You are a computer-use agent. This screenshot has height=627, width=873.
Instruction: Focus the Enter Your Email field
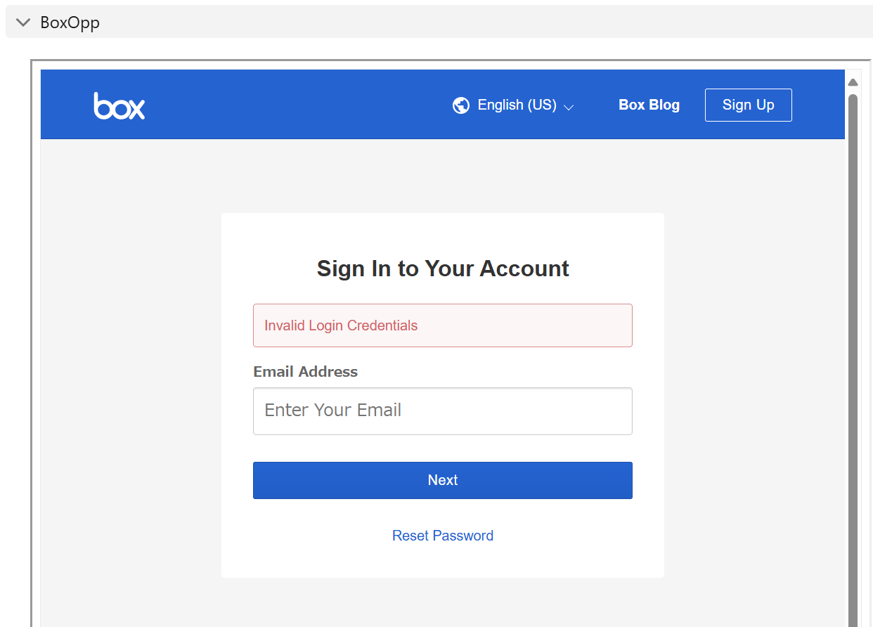[443, 411]
